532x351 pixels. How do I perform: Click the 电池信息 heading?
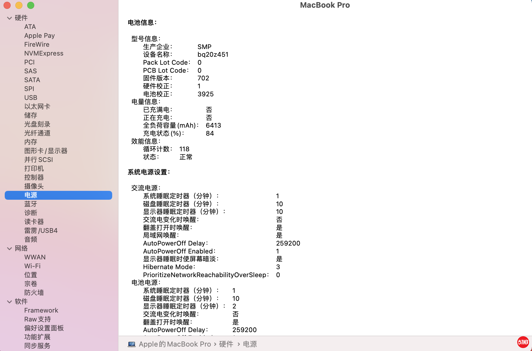[142, 23]
